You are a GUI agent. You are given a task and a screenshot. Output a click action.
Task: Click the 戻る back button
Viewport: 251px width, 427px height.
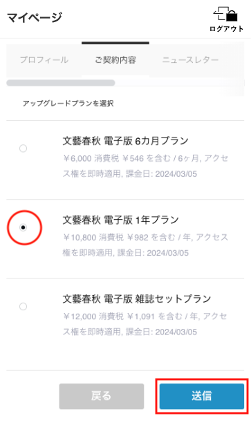pyautogui.click(x=102, y=396)
